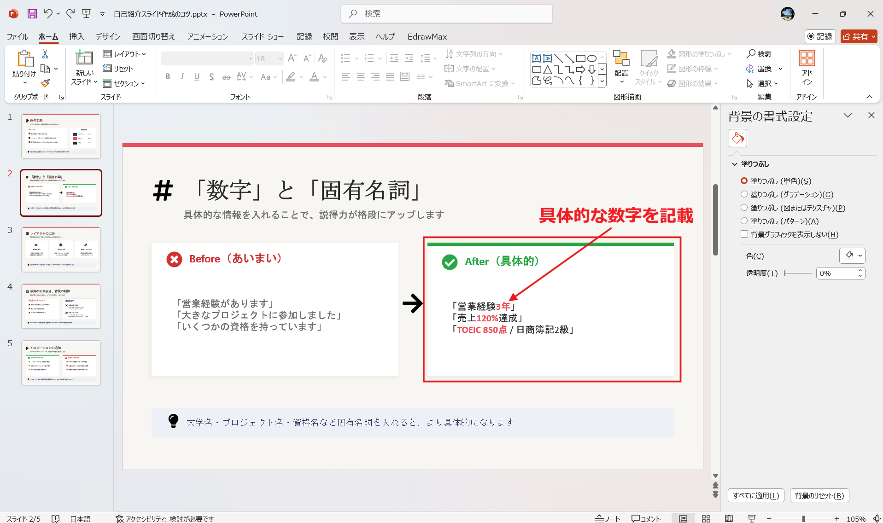Collapse the 塗りつぶし section chevron
Image resolution: width=883 pixels, height=523 pixels.
[x=734, y=163]
